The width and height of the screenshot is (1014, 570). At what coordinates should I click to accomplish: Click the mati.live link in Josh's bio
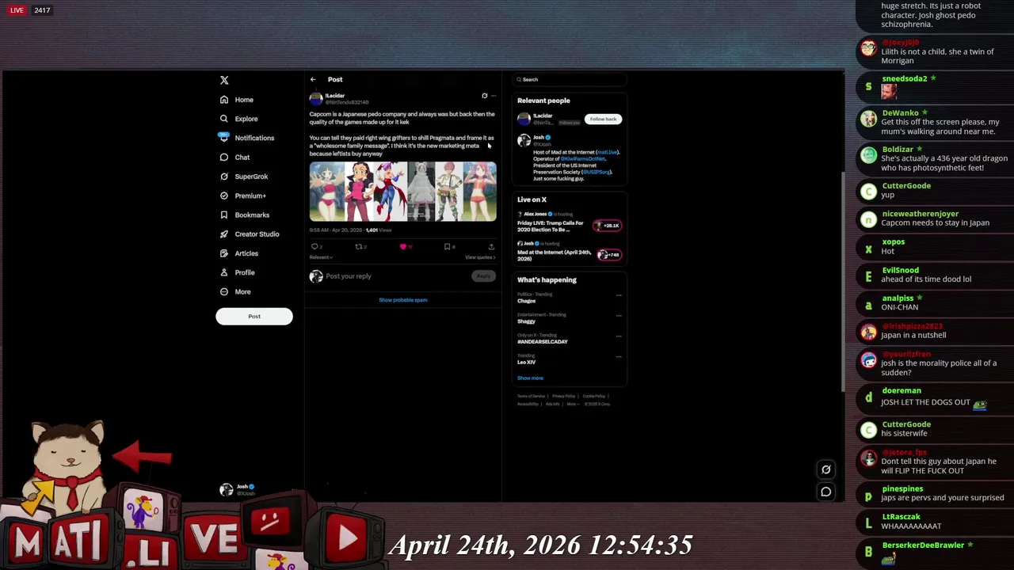[608, 152]
